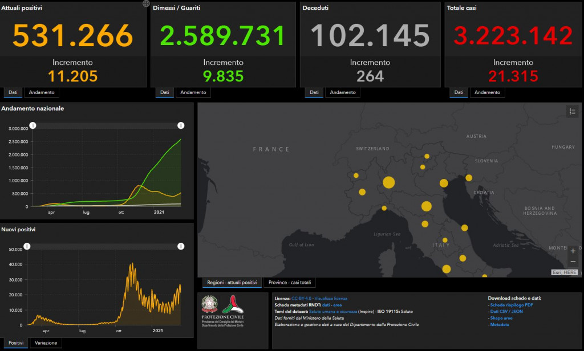Screen dimensions: 584x351
Task: Switch Attuali positivi panel to Andamento
Action: [43, 92]
